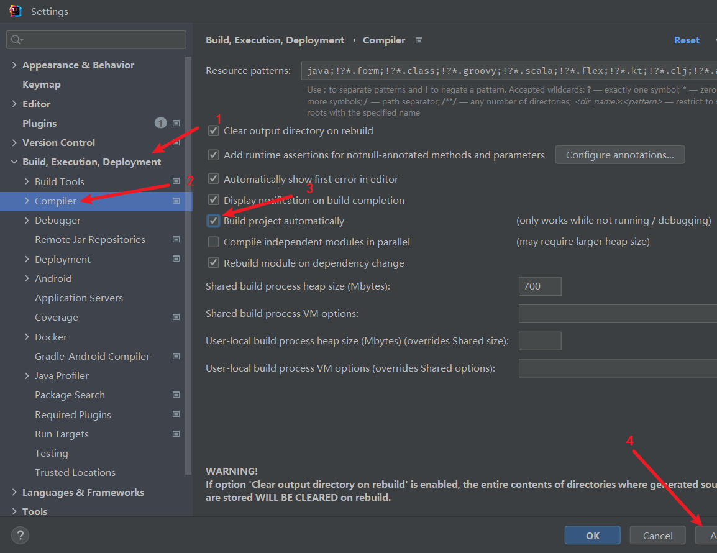Click Reset link
The width and height of the screenshot is (717, 553).
tap(687, 40)
